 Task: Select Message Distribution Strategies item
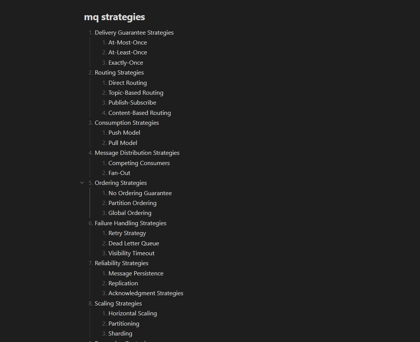[137, 153]
